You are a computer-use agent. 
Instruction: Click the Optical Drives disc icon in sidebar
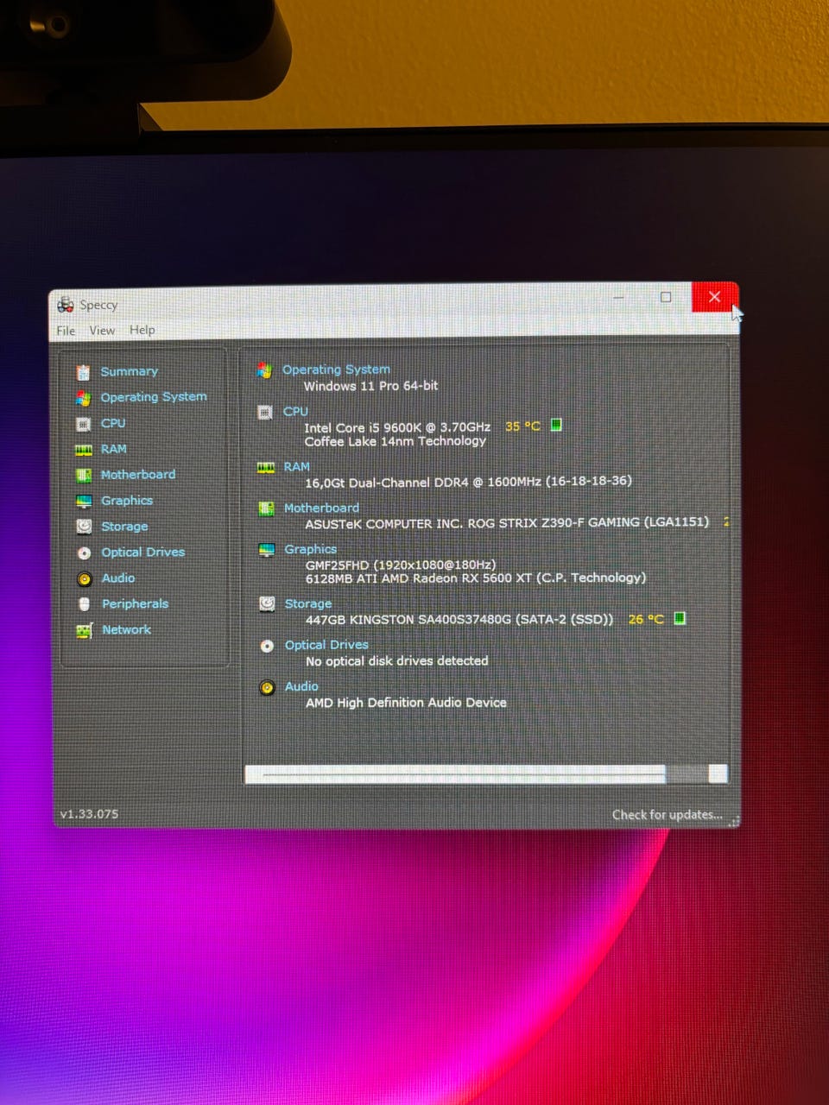[84, 552]
